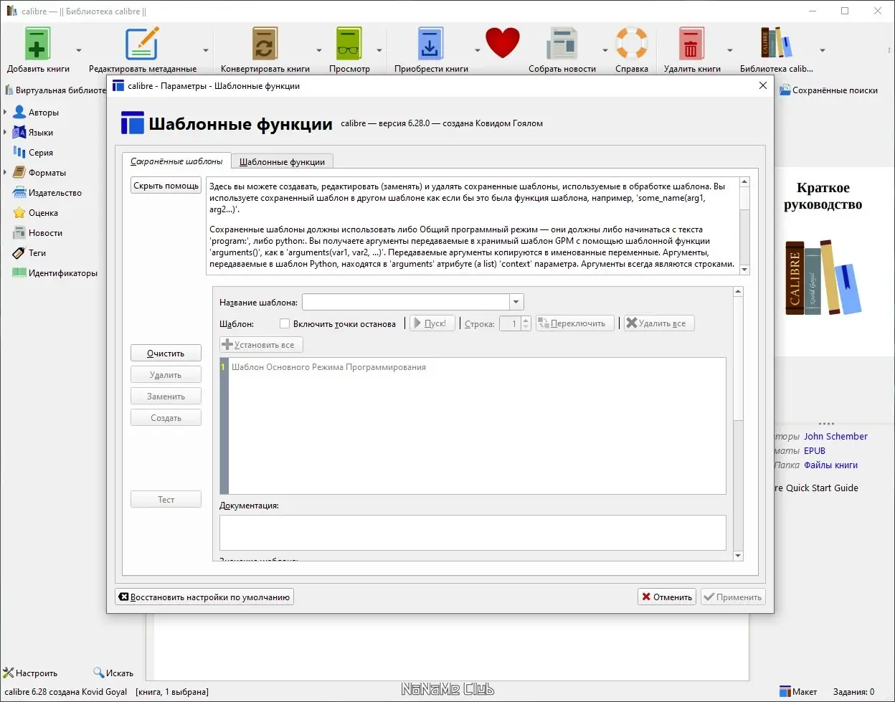Image resolution: width=895 pixels, height=702 pixels.
Task: Switch to Saved templates tab
Action: tap(176, 161)
